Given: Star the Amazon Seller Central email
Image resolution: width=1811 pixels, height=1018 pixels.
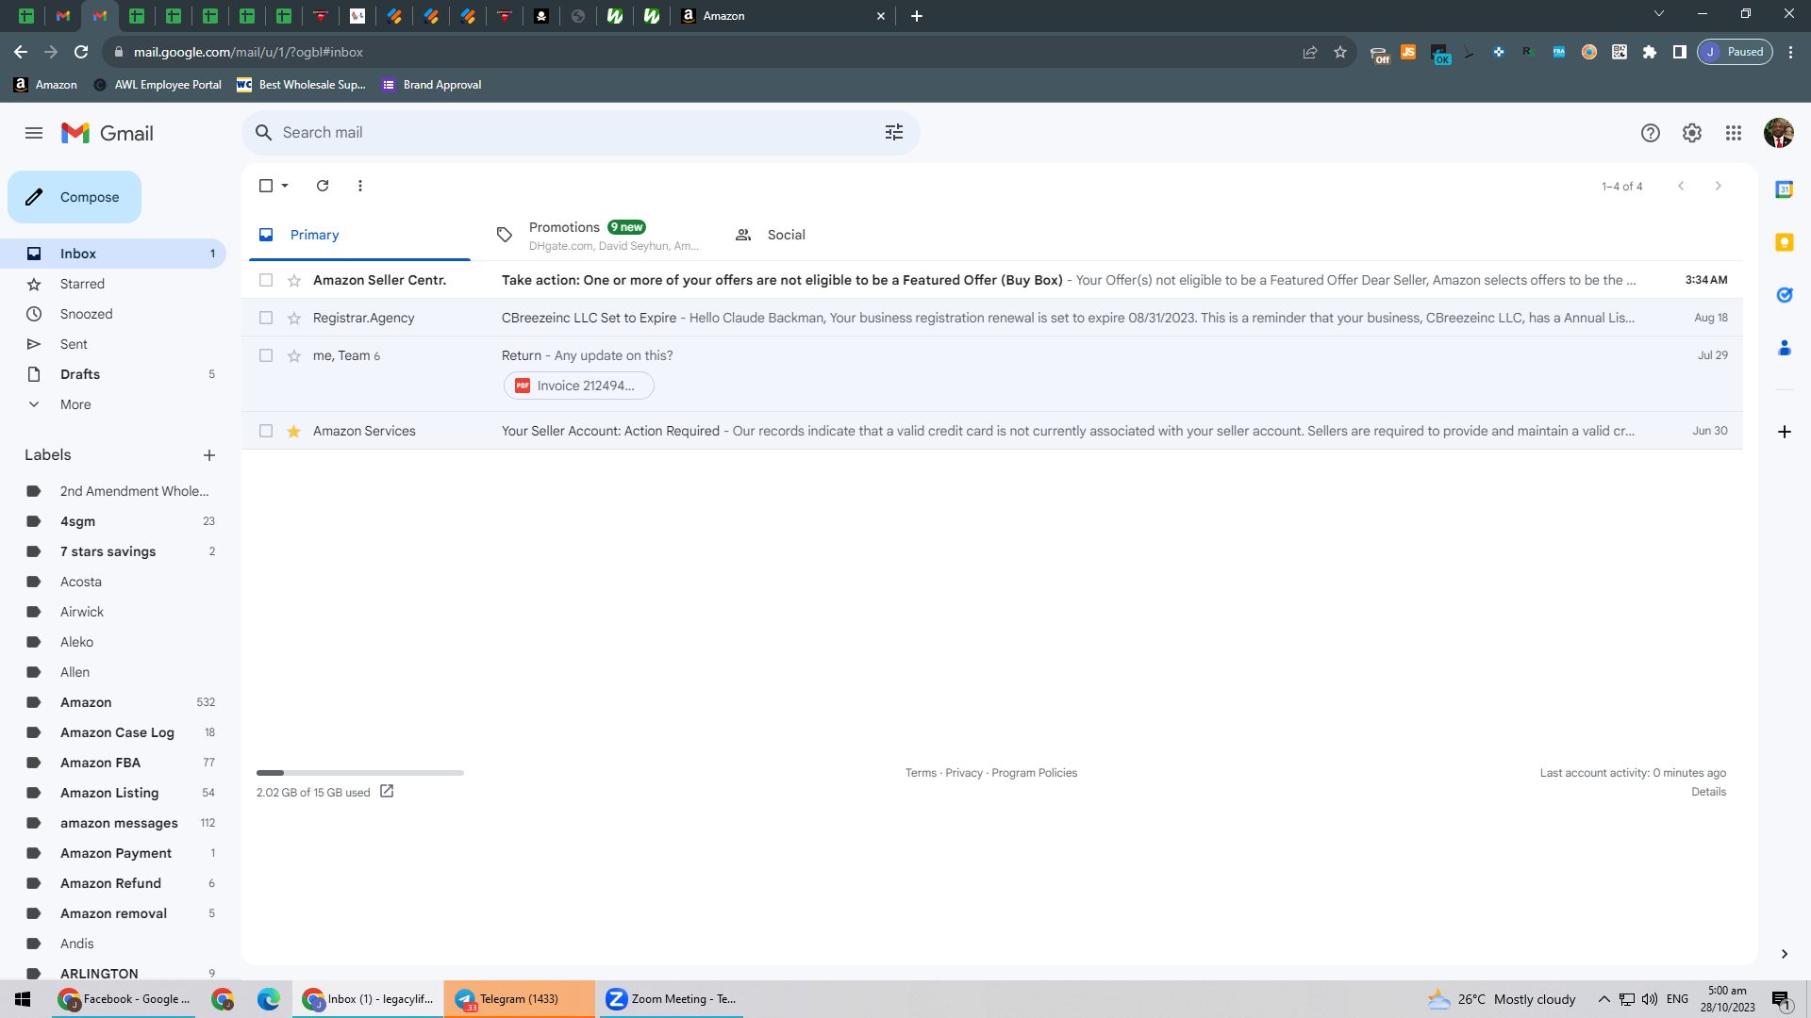Looking at the screenshot, I should point(294,280).
